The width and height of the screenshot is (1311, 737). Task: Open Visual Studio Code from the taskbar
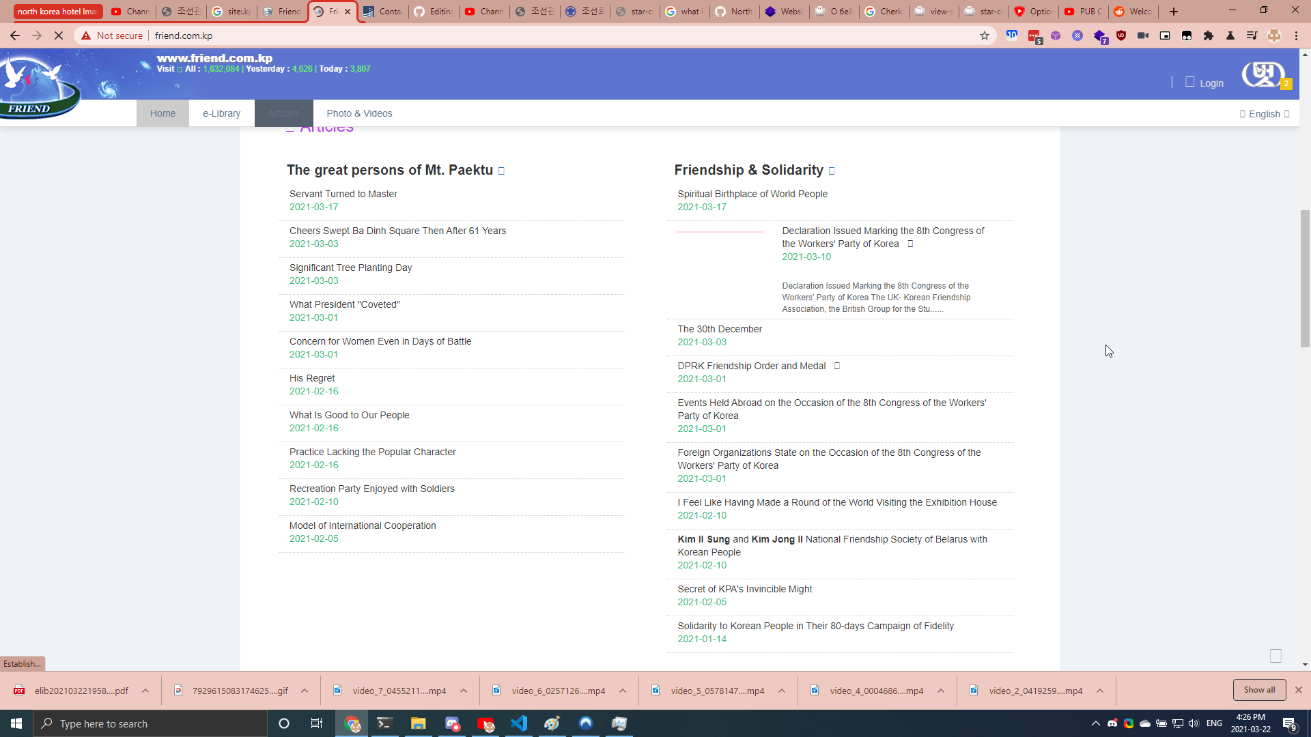tap(519, 723)
